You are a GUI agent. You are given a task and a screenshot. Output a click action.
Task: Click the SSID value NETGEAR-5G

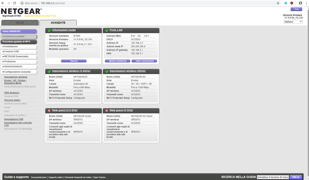(x=138, y=77)
